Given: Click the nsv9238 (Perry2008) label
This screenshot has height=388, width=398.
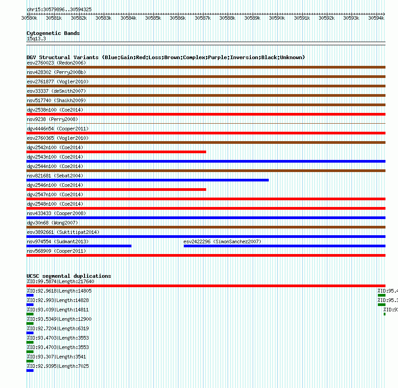Looking at the screenshot, I should coord(52,119).
